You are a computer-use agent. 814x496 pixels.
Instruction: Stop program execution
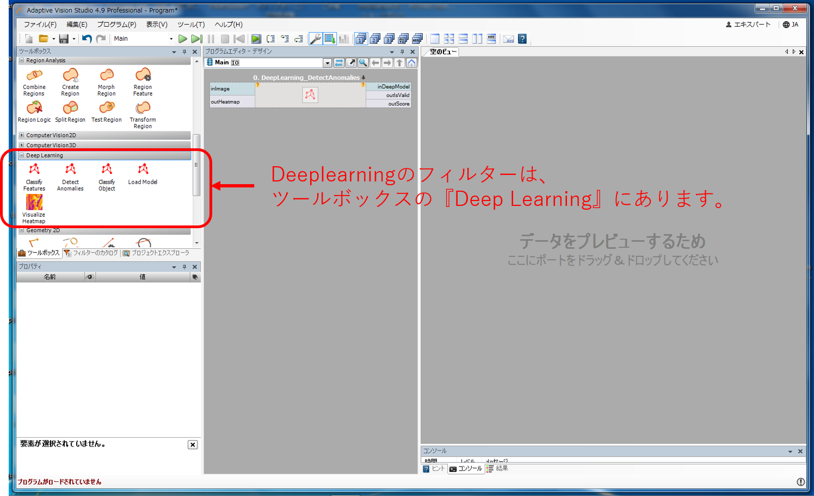pyautogui.click(x=225, y=39)
